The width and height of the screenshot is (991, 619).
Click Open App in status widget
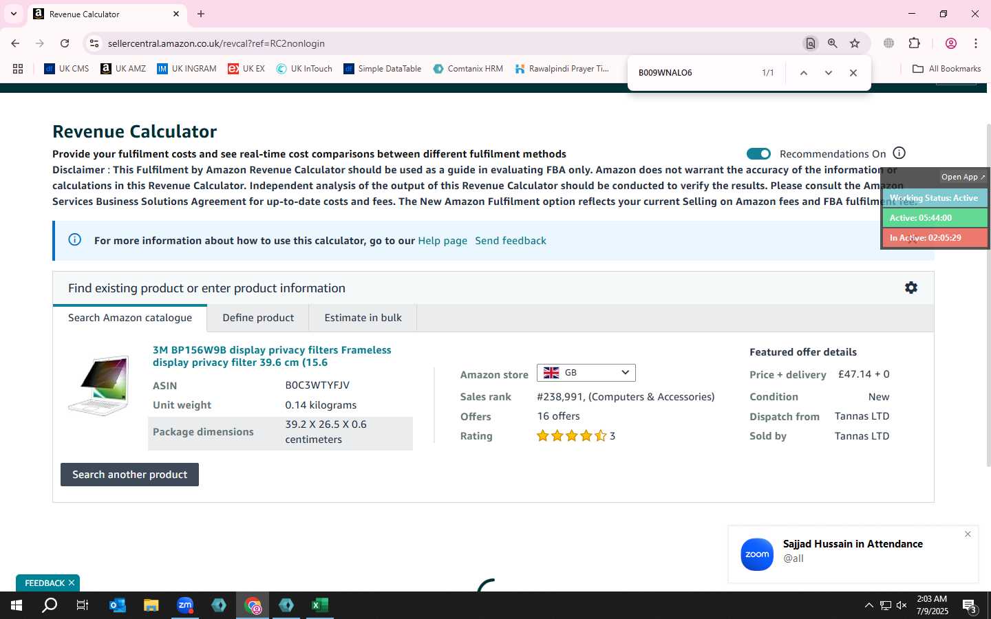tap(963, 177)
